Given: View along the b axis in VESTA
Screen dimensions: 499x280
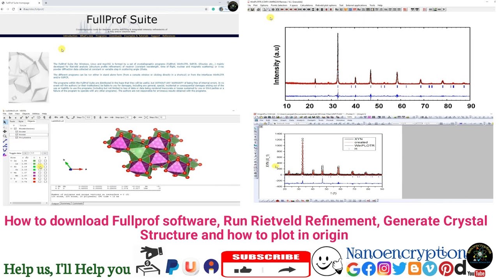Looking at the screenshot, I should point(10,117).
